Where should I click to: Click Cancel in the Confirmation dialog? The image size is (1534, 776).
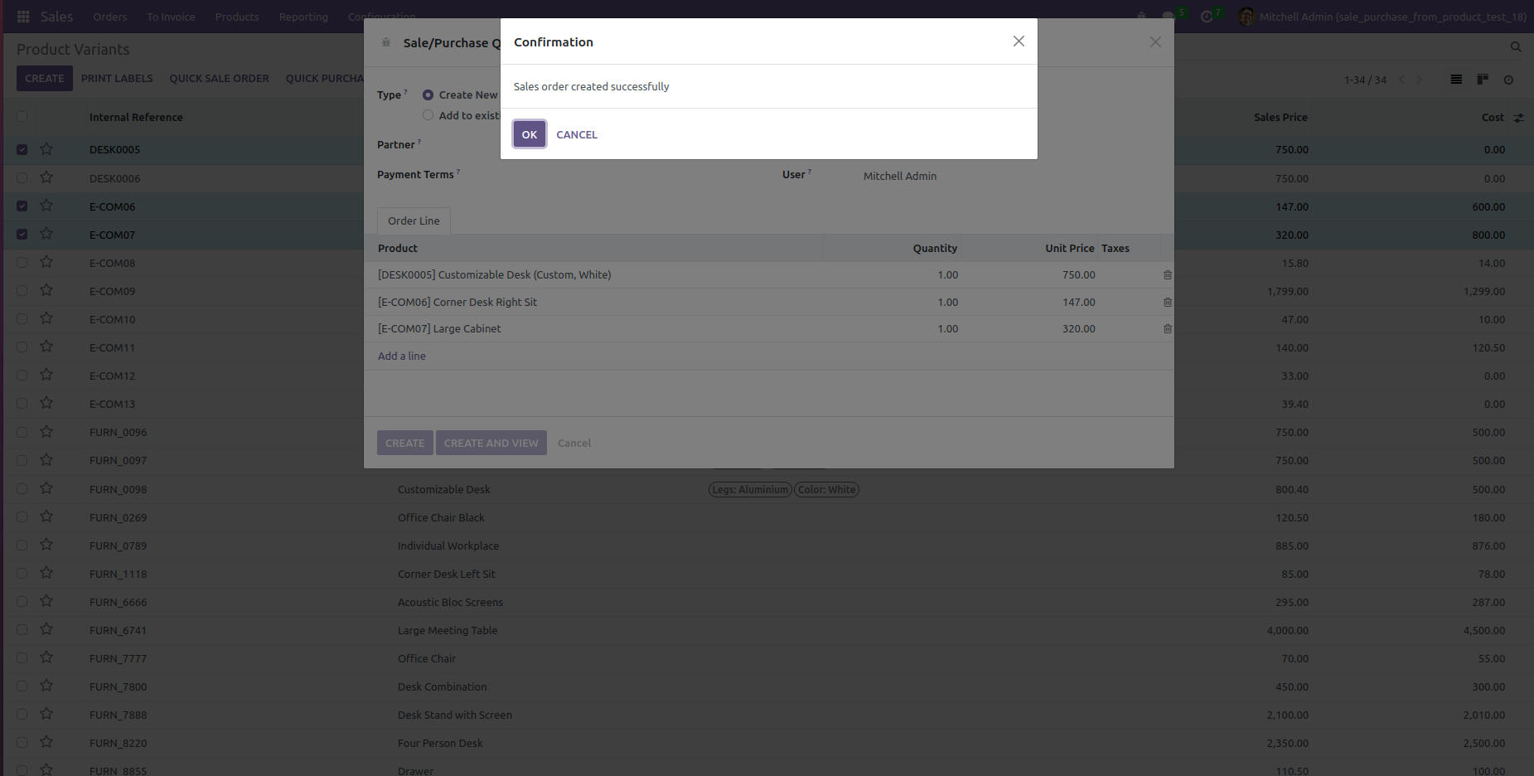coord(577,134)
